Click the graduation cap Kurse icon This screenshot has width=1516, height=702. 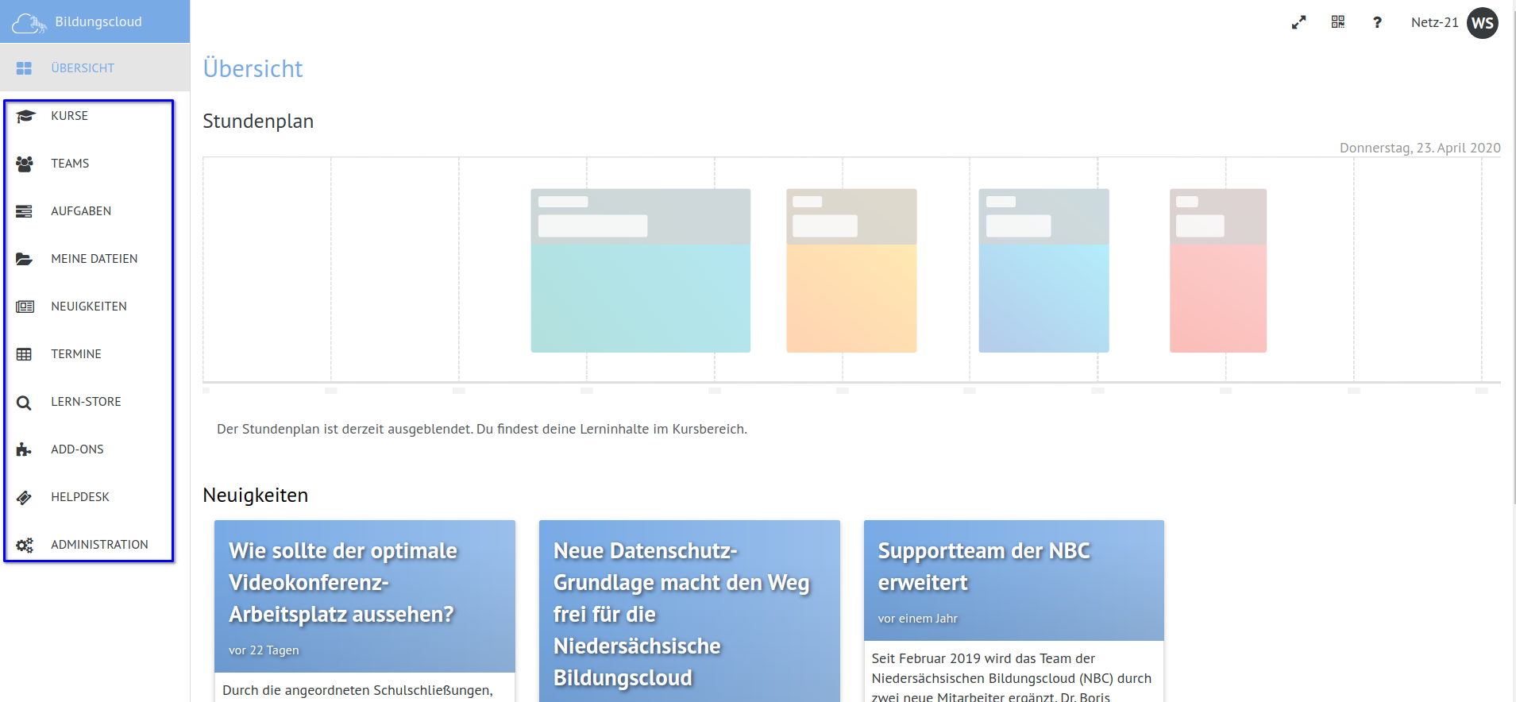point(25,117)
